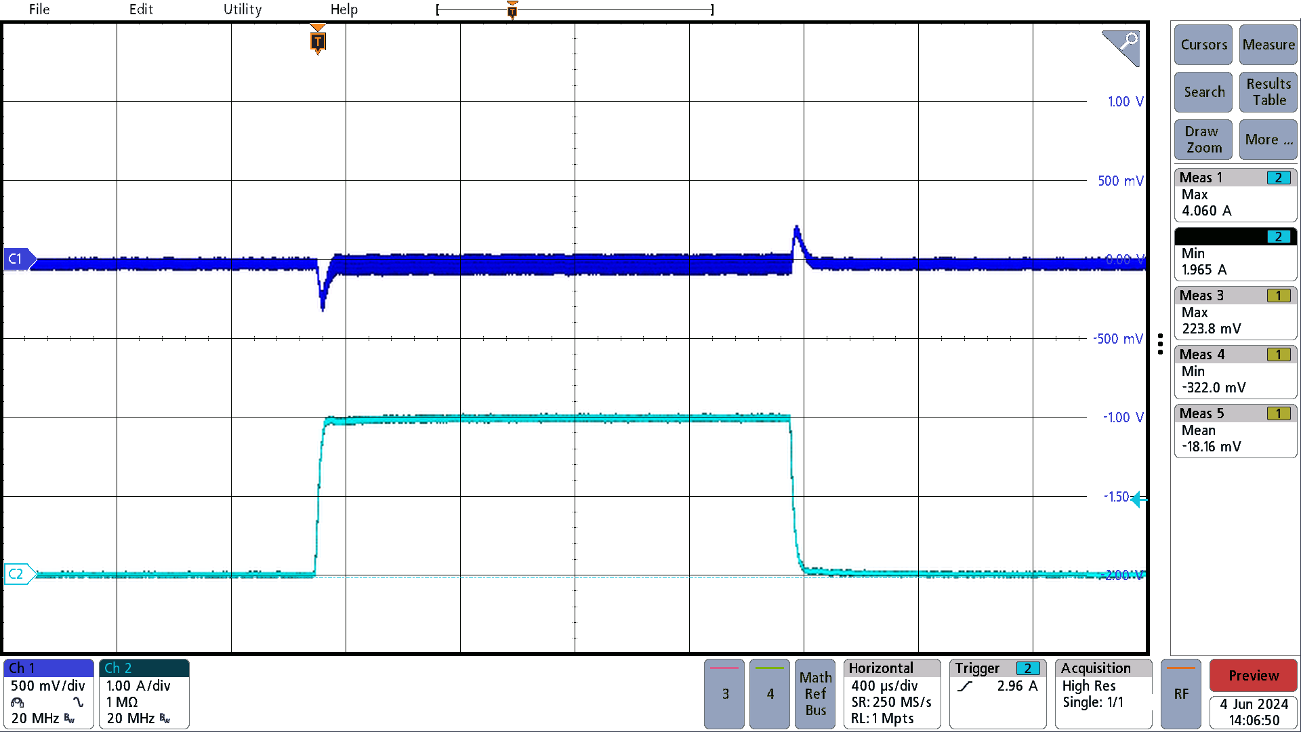Image resolution: width=1301 pixels, height=732 pixels.
Task: Open the Ch 2 settings badge
Action: [144, 693]
